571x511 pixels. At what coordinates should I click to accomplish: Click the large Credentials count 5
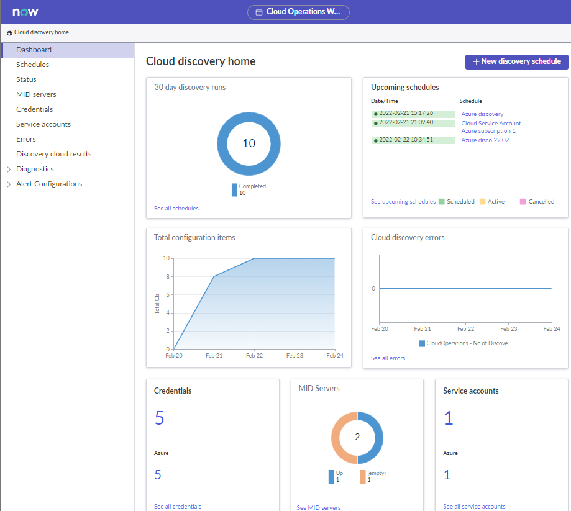159,418
